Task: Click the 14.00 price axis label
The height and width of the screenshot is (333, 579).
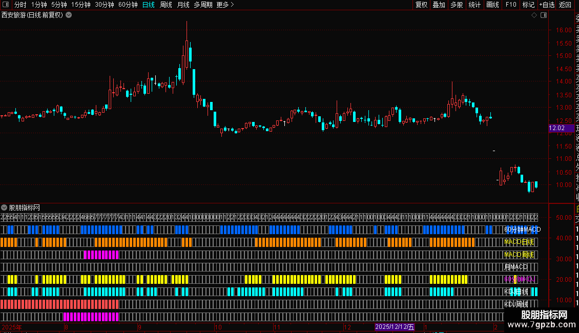Action: (x=564, y=81)
